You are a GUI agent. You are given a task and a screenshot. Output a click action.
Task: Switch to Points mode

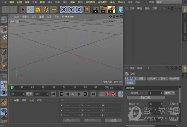click(x=4, y=52)
